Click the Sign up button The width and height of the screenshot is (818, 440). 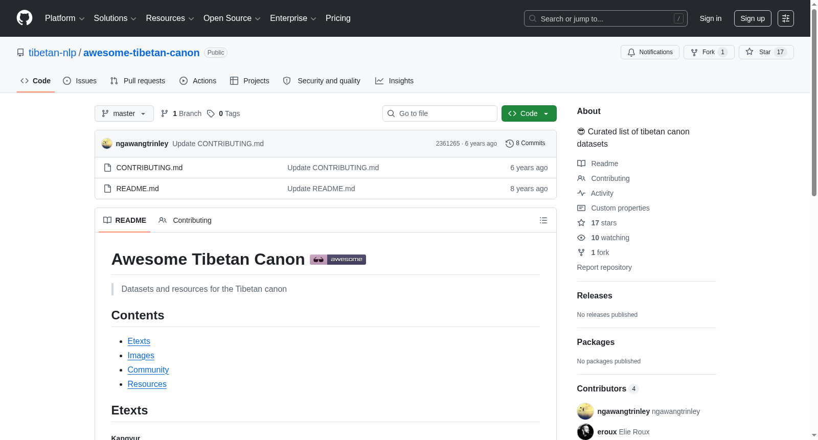pyautogui.click(x=753, y=18)
